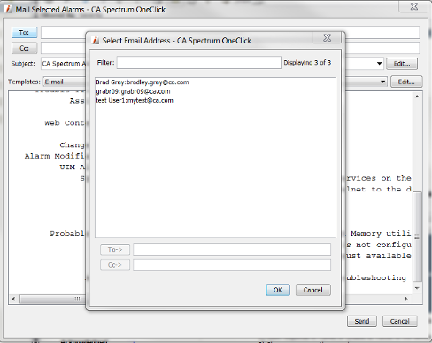Click horizontal scrollbar left arrow
Screen dimensions: 432x343
tap(13, 299)
